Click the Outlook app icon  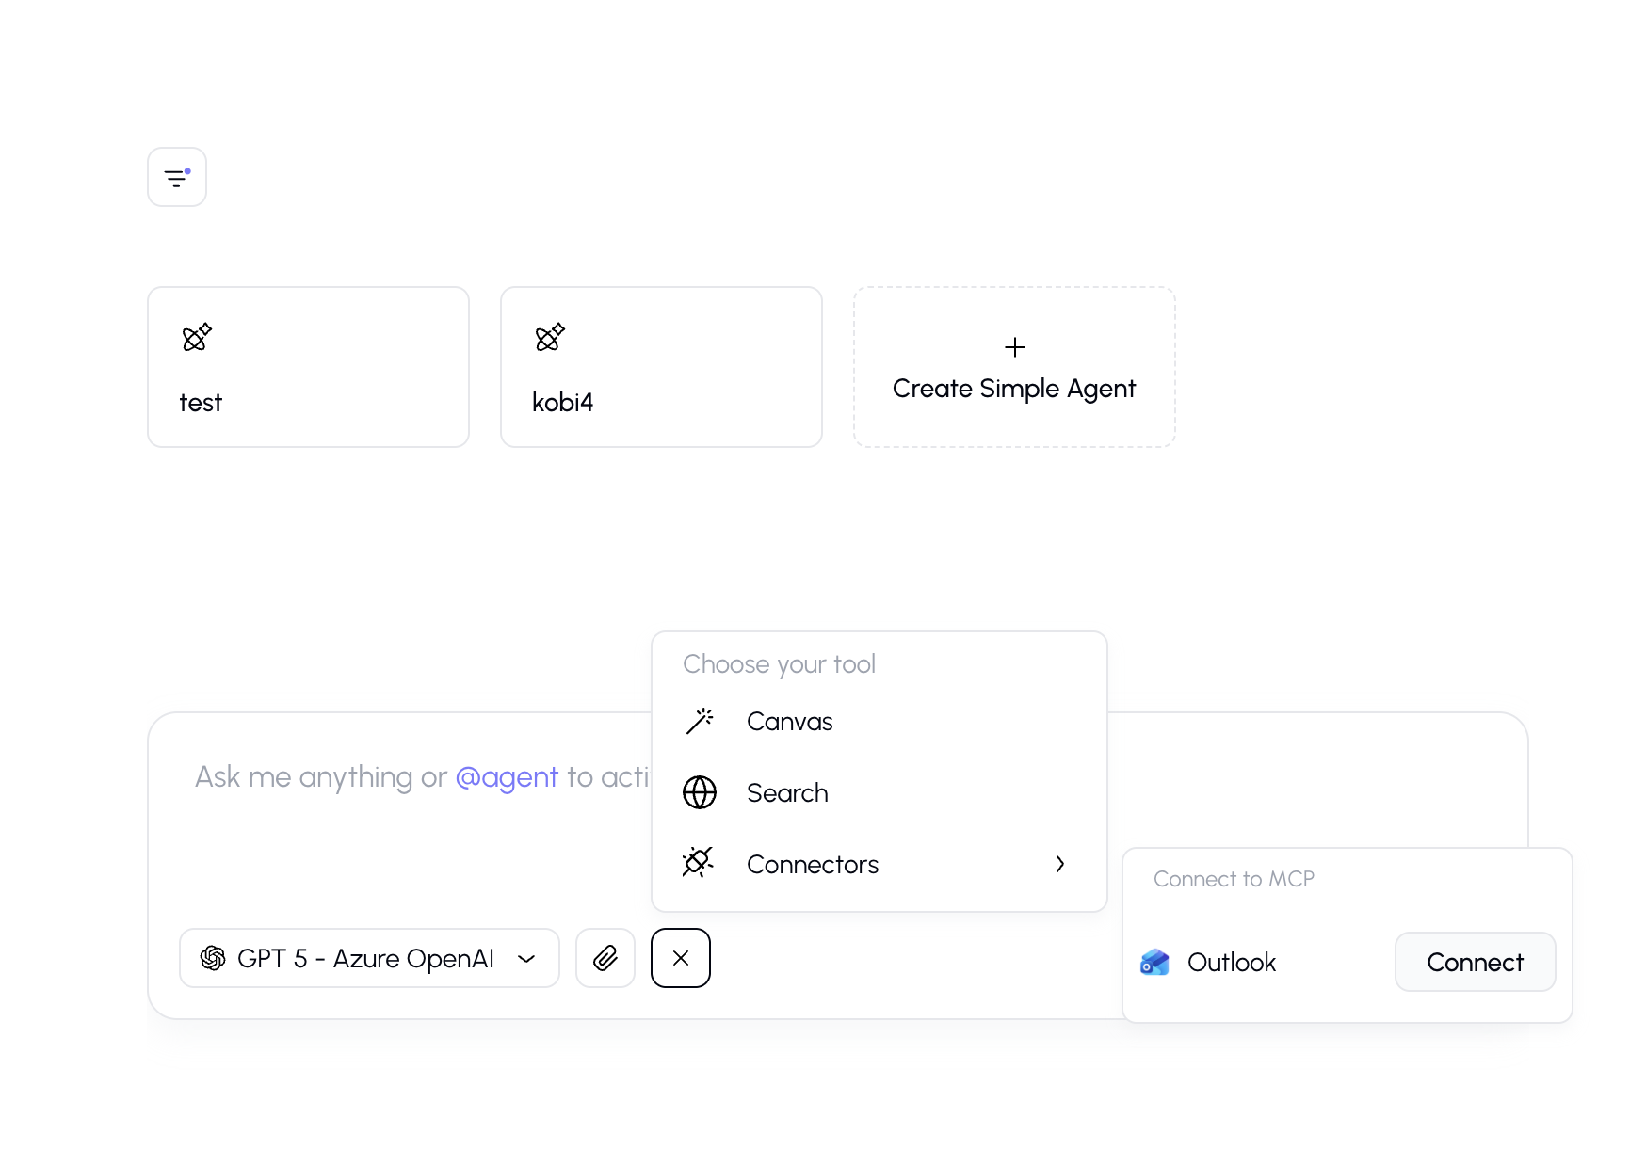1154,963
